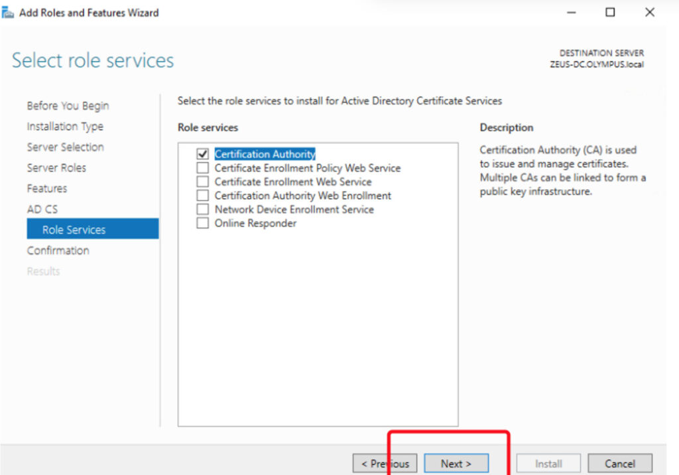Click the Next button
The image size is (679, 475).
[x=456, y=464]
